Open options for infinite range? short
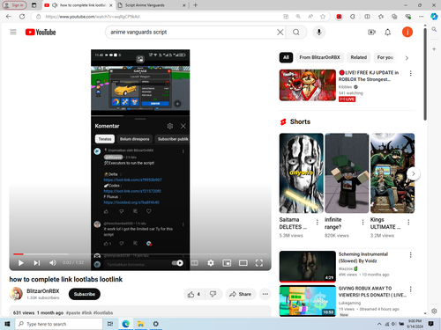The height and width of the screenshot is (330, 441). (x=363, y=223)
